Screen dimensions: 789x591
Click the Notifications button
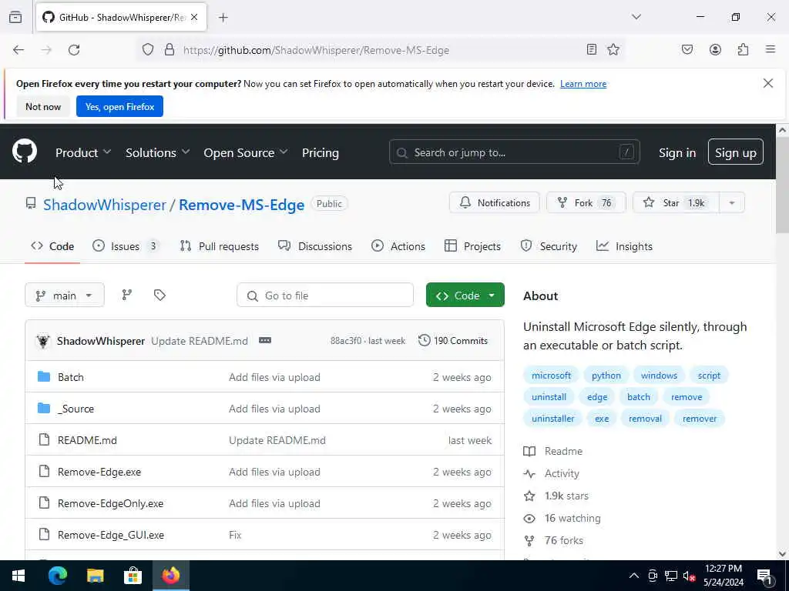tap(494, 202)
